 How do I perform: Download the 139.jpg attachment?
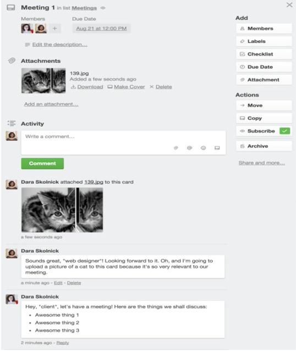point(87,87)
